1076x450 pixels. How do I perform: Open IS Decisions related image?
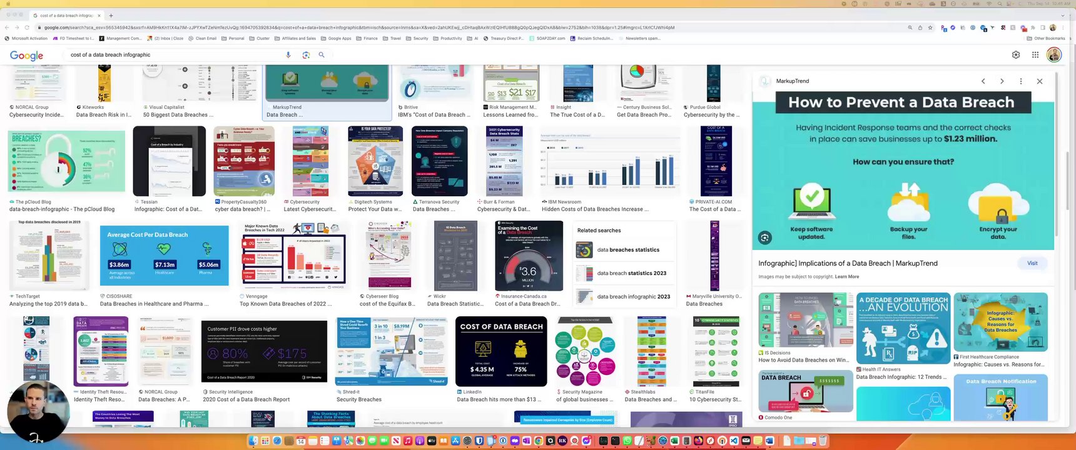point(806,320)
